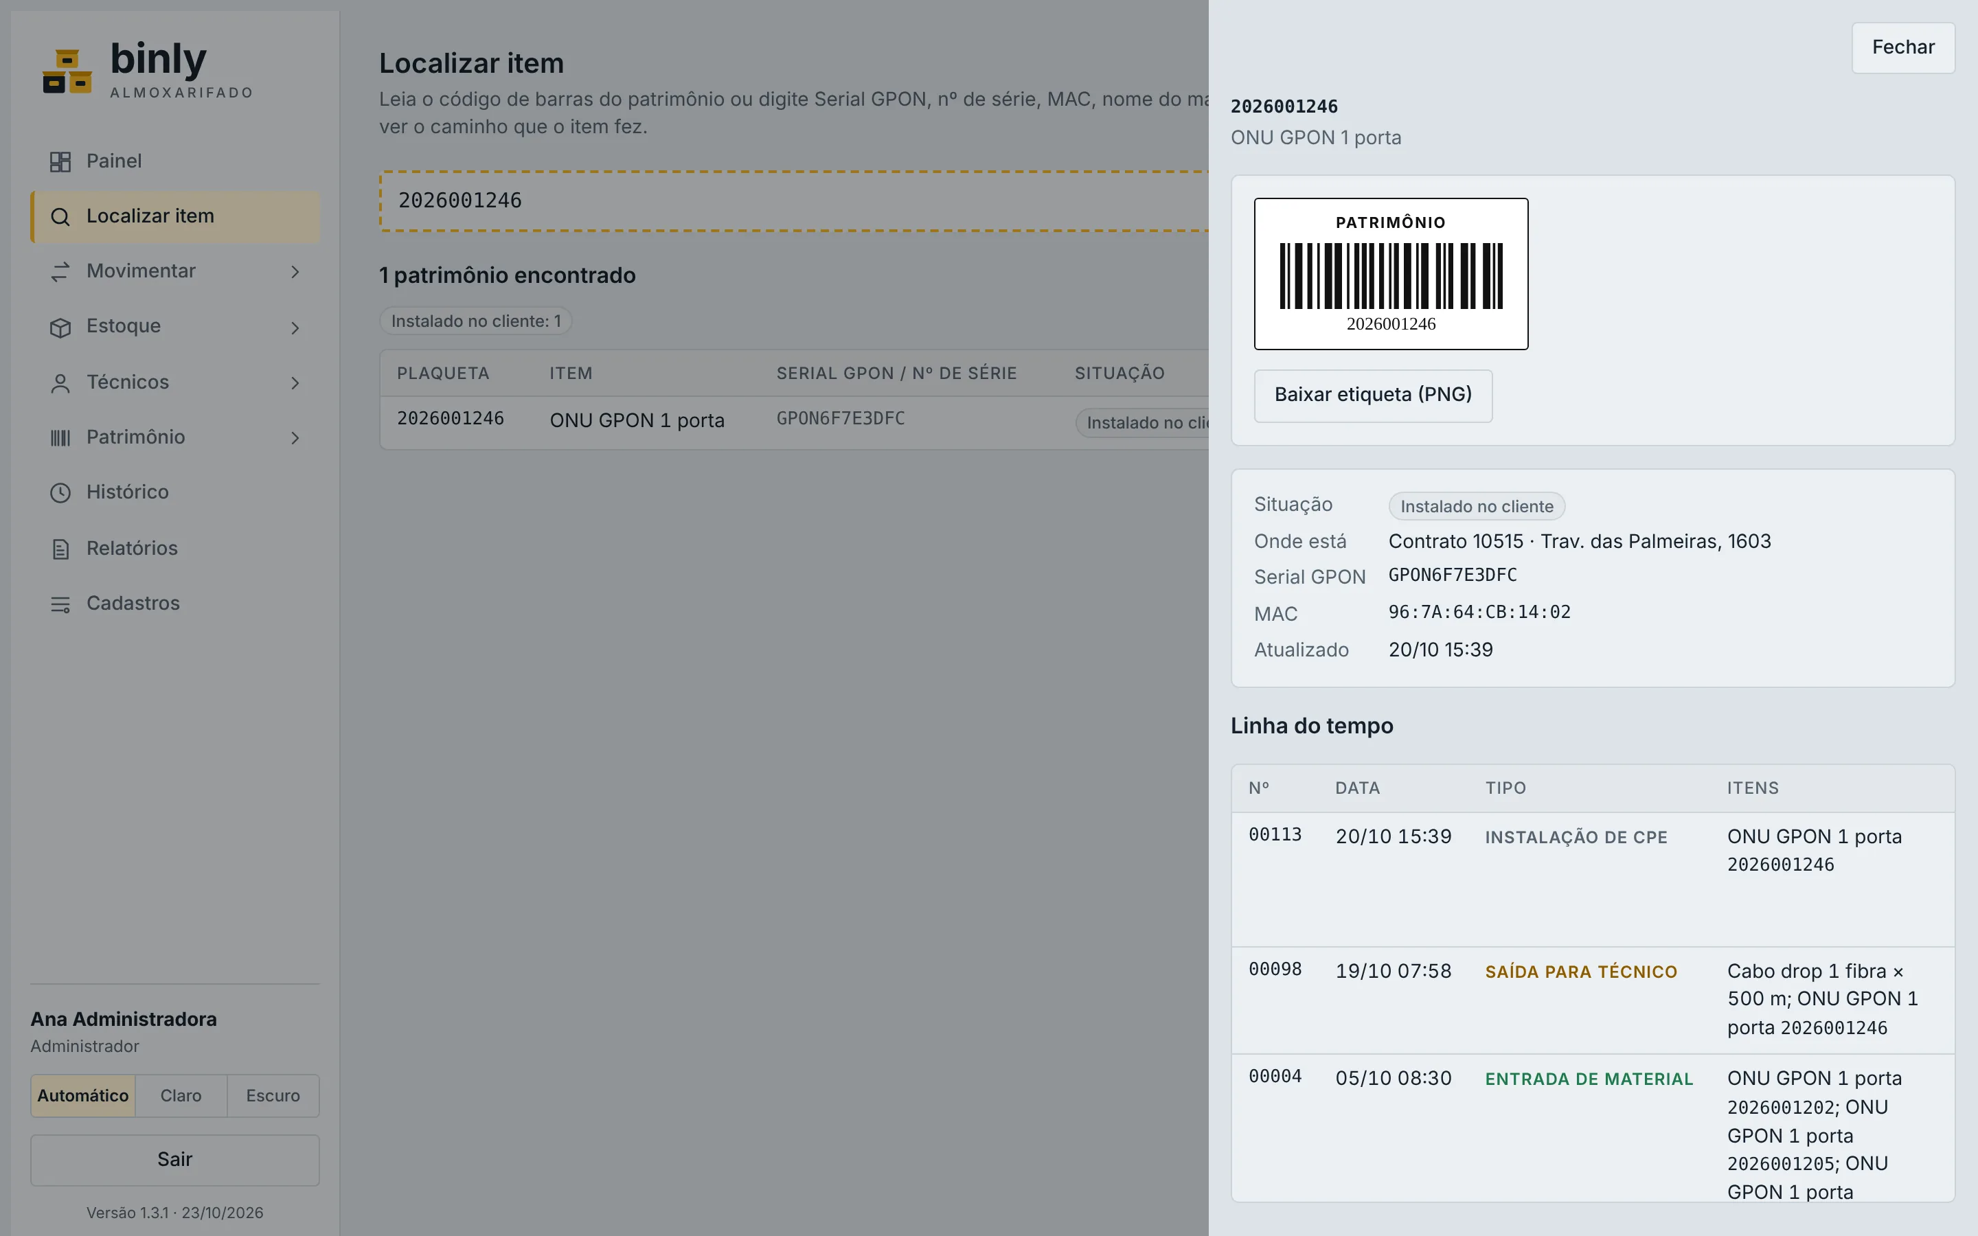Screen dimensions: 1978x1236
Task: Click timeline date 05/10 08:30
Action: [x=1394, y=1079]
